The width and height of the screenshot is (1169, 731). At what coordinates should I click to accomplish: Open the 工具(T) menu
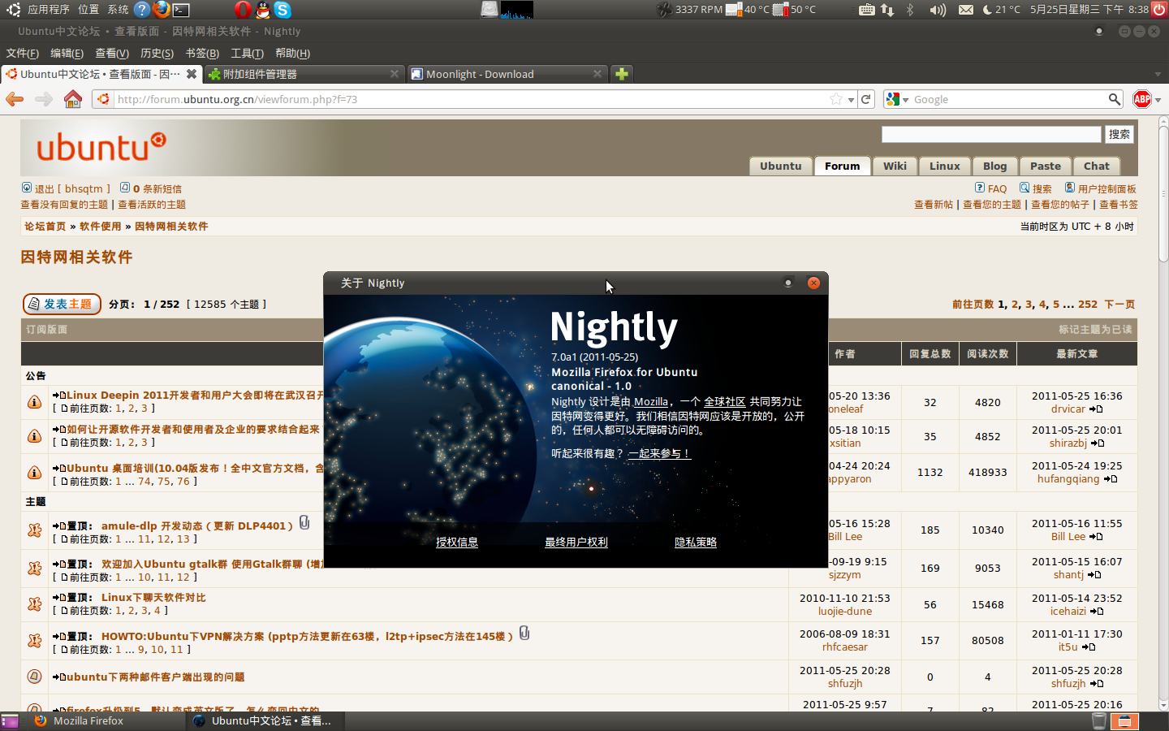(x=247, y=53)
